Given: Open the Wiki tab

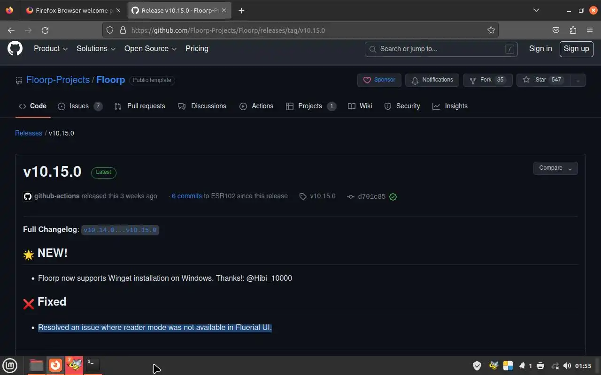Looking at the screenshot, I should coord(360,106).
